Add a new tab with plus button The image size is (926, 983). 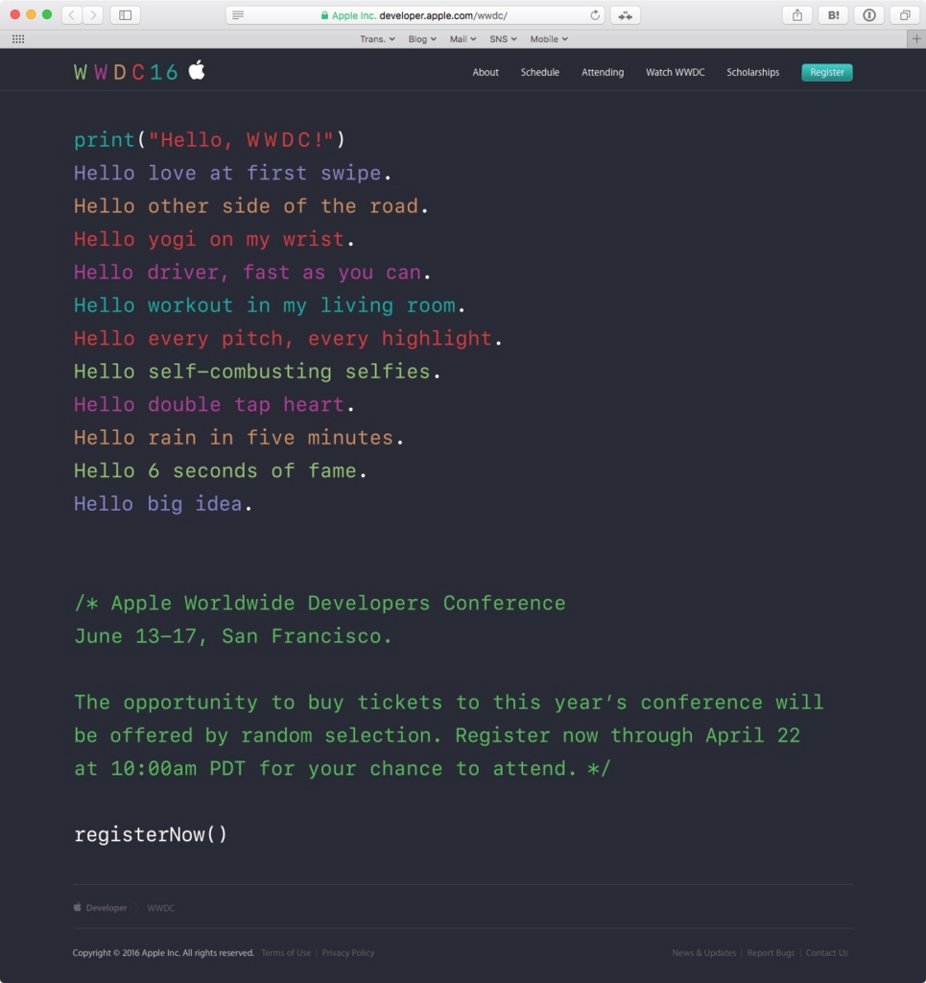(916, 38)
